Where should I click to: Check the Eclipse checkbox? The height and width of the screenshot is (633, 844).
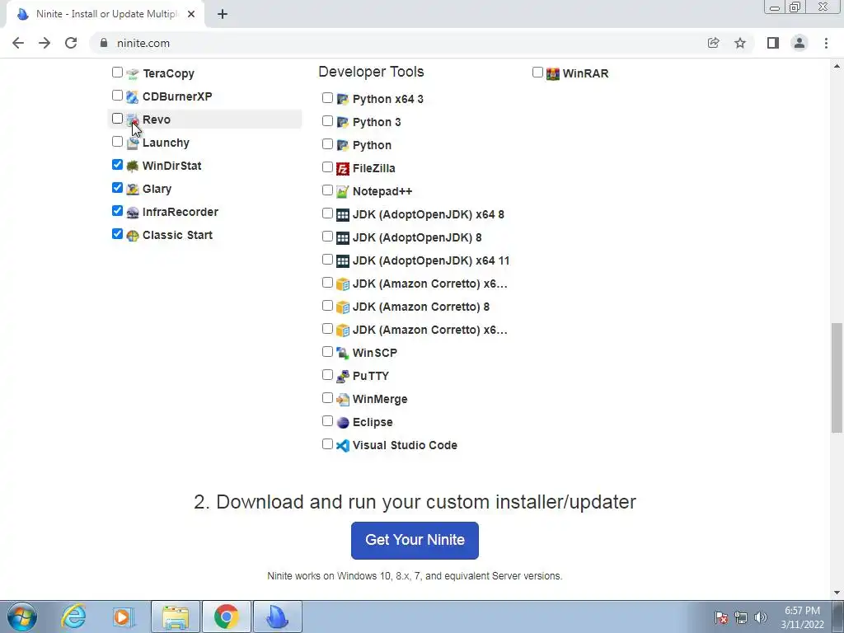327,421
